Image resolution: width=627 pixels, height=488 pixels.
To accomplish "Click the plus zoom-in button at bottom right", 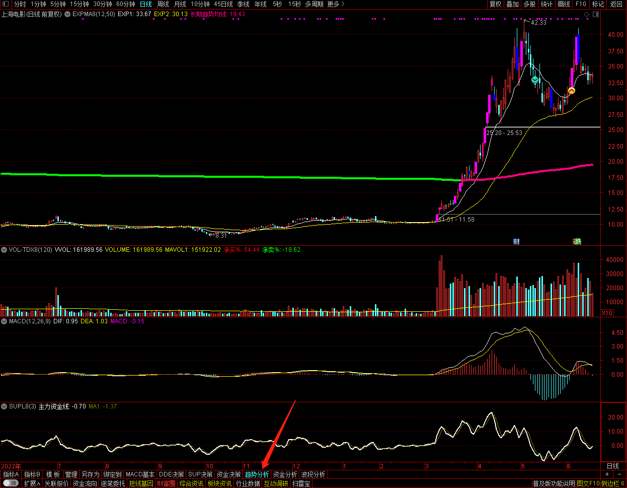I will click(x=607, y=474).
